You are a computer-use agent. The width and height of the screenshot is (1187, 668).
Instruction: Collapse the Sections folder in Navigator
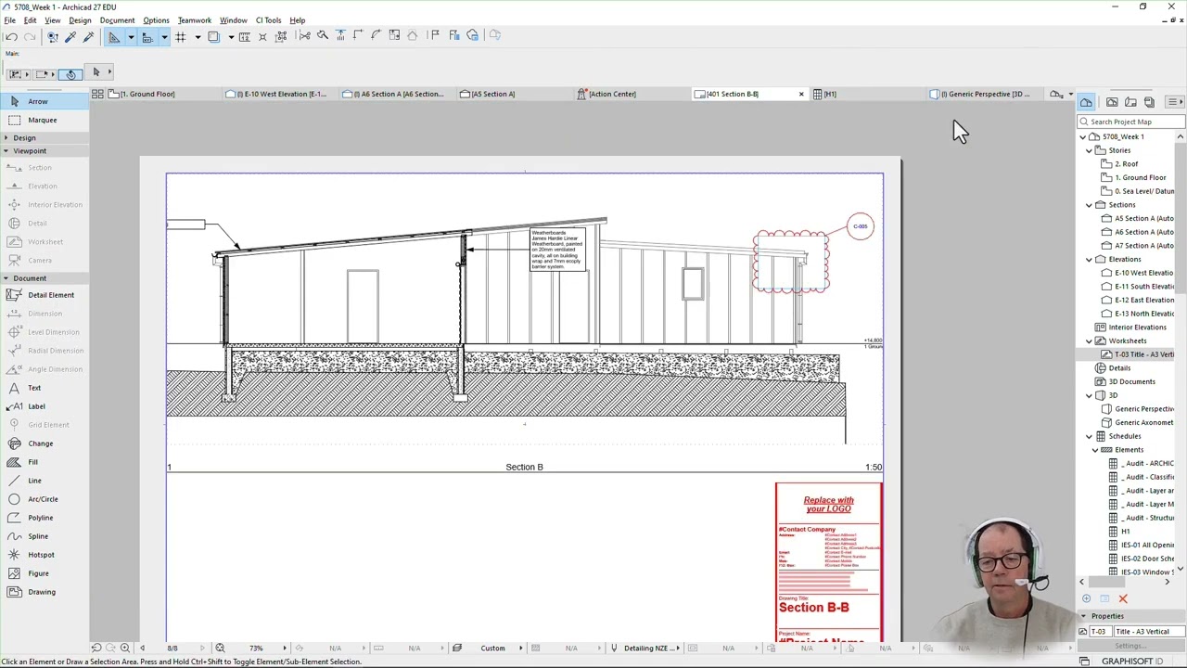pos(1090,205)
